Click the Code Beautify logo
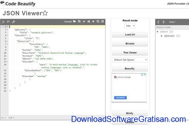This screenshot has width=189, height=125. point(18,4)
